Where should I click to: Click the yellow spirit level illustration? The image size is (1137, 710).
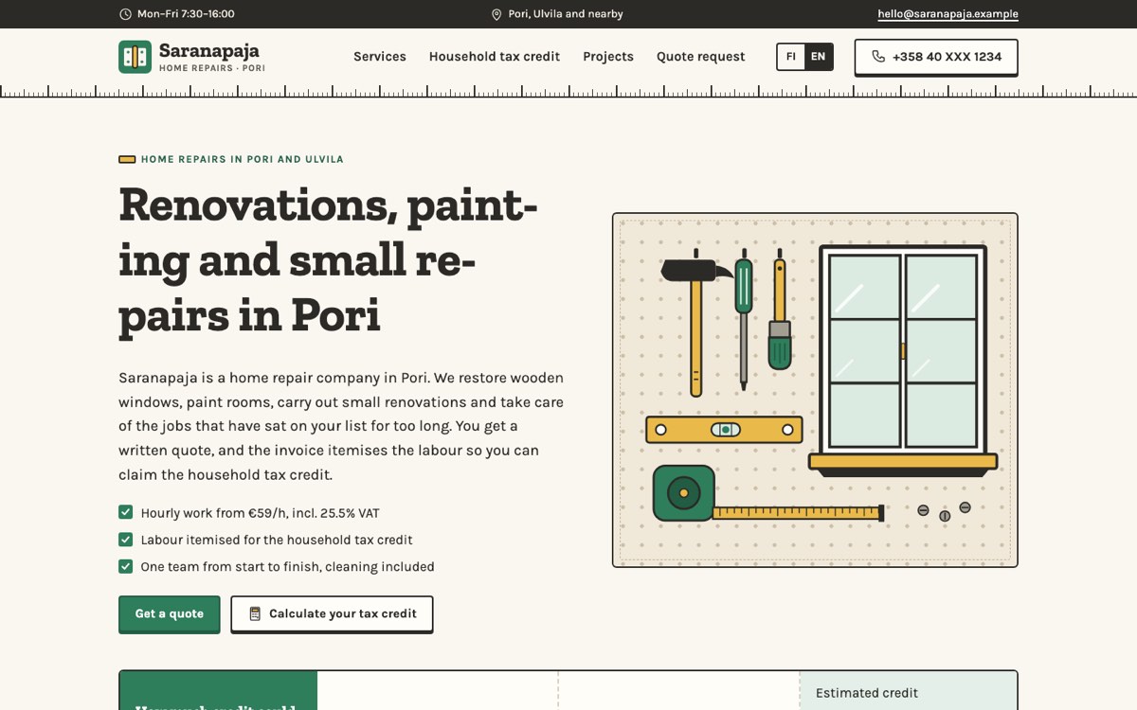point(724,430)
